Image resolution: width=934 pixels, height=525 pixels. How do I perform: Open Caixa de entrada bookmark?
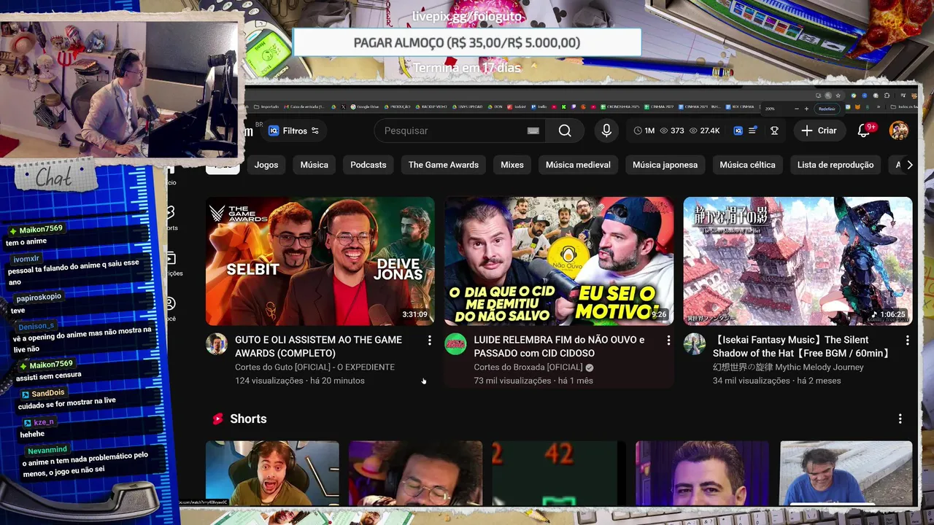click(x=304, y=106)
